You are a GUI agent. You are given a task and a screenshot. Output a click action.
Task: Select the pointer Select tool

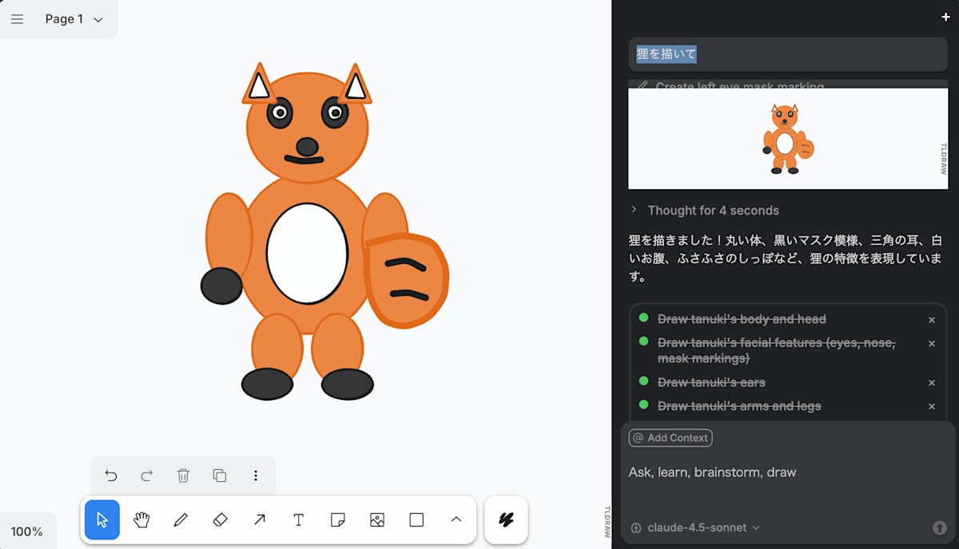pos(102,519)
